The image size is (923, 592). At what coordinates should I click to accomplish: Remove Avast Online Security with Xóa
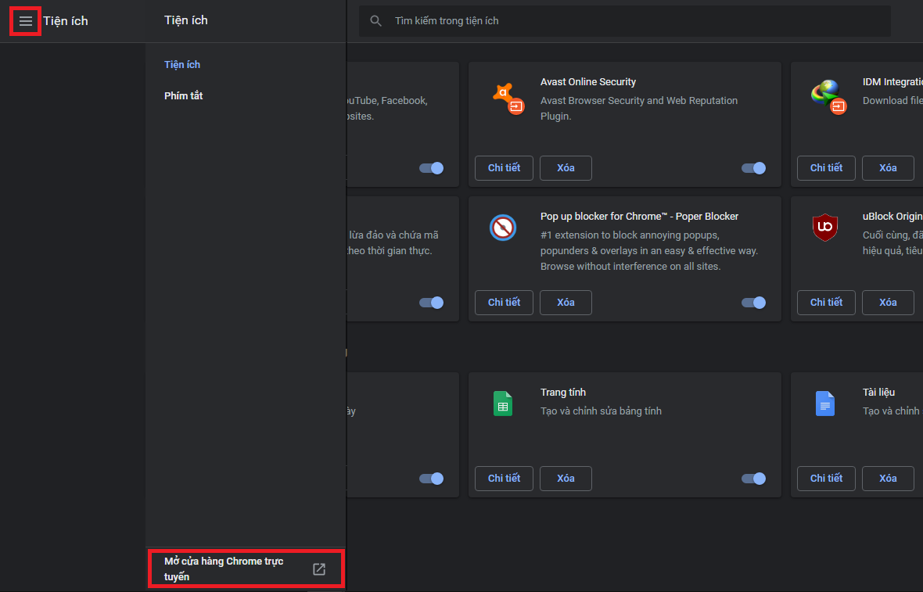pyautogui.click(x=566, y=168)
